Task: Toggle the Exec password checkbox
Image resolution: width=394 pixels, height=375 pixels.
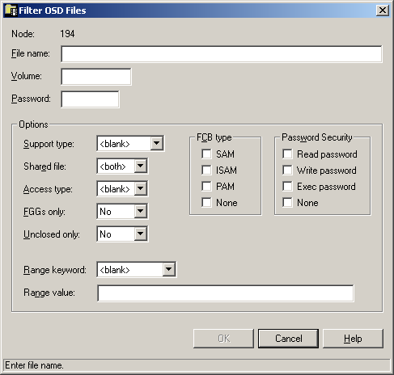Action: 287,187
